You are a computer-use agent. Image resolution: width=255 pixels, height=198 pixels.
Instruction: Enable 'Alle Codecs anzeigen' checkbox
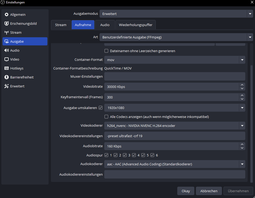(106, 117)
